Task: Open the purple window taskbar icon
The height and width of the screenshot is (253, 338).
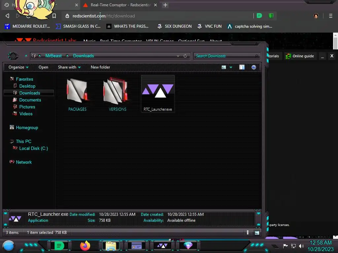Action: [137, 246]
